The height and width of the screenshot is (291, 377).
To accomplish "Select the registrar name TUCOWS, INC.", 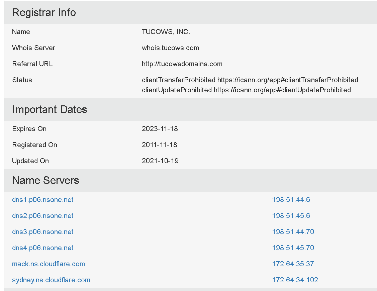I will (x=166, y=32).
